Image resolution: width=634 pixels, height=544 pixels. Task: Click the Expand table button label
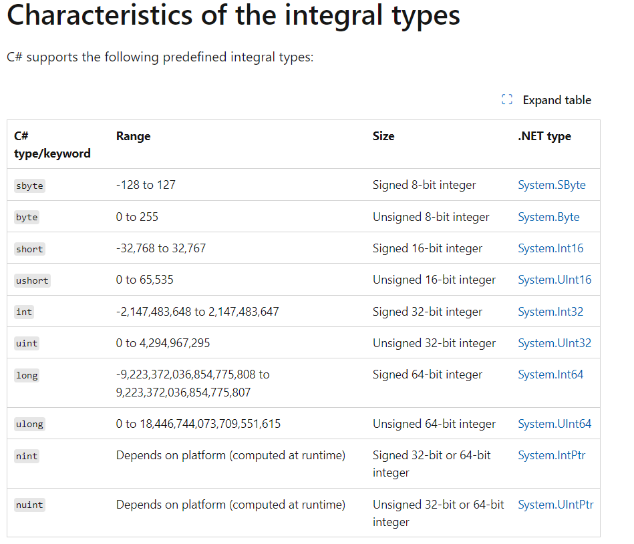[x=557, y=100]
